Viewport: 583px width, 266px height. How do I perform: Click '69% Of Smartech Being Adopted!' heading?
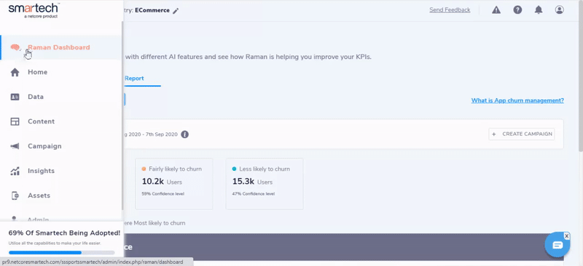click(x=64, y=233)
